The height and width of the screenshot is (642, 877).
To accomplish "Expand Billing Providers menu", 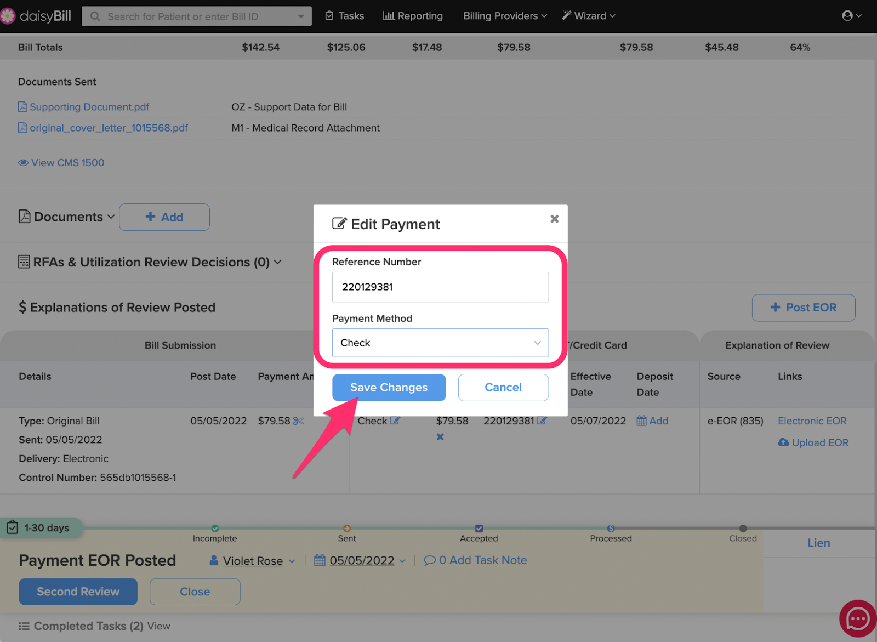I will click(x=505, y=16).
